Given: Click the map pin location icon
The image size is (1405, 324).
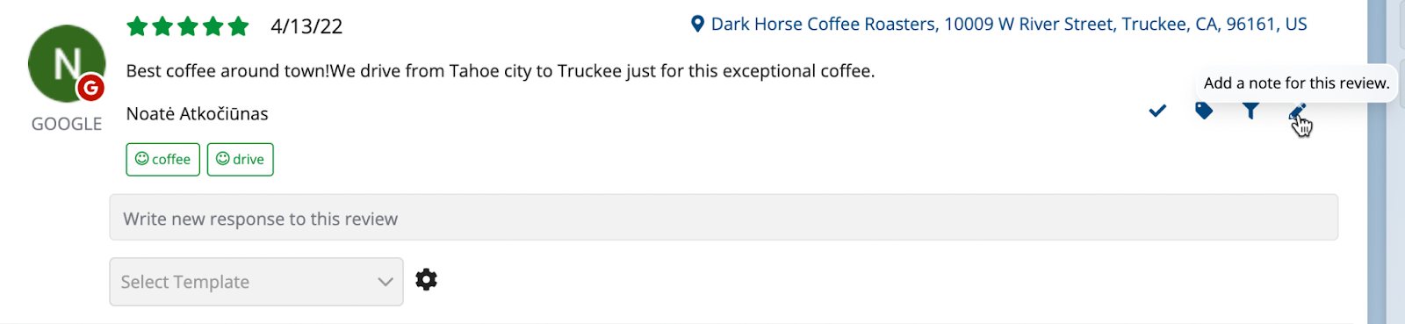Looking at the screenshot, I should pyautogui.click(x=697, y=25).
